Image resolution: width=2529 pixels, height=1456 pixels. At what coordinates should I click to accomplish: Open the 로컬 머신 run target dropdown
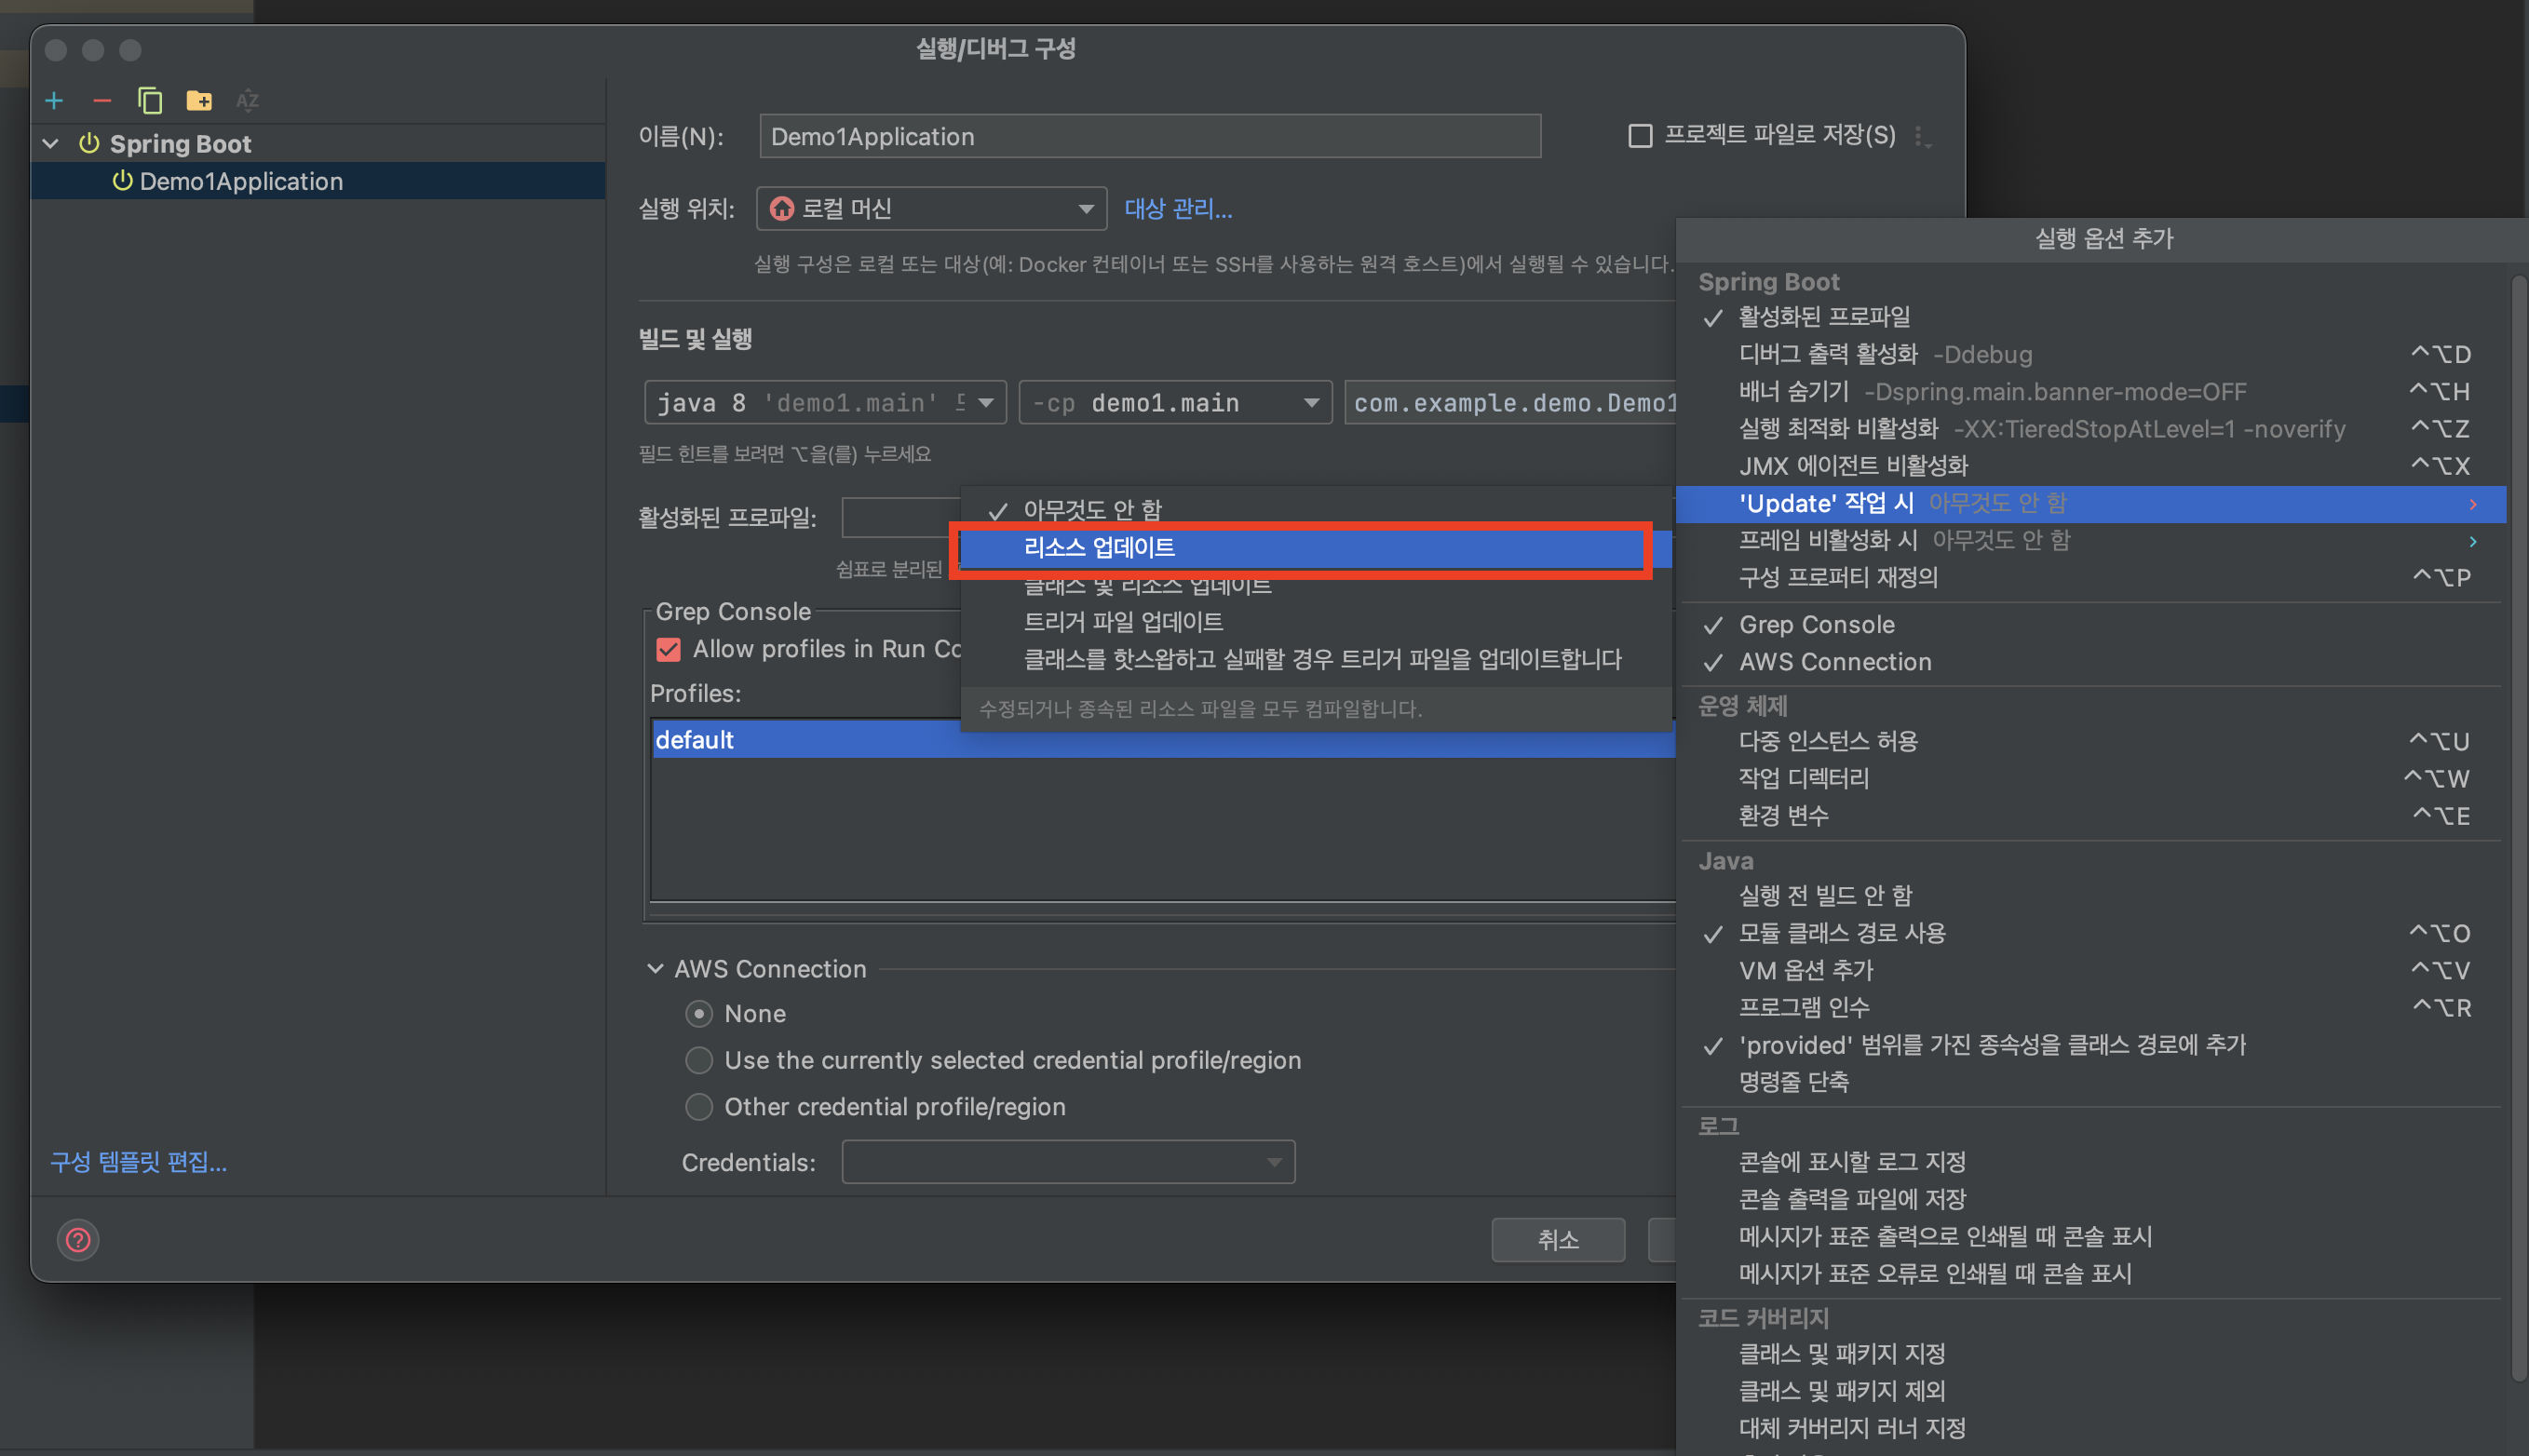[930, 209]
